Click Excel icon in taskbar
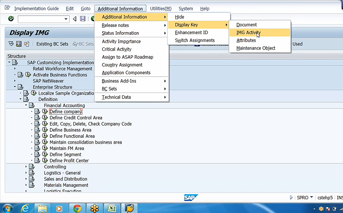 112,208
